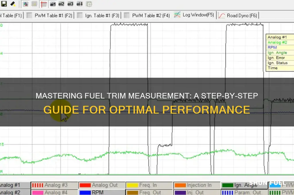Viewport: 294px width, 195px height.
Task: Select Ign. Error legend entry
Action: pos(276,58)
